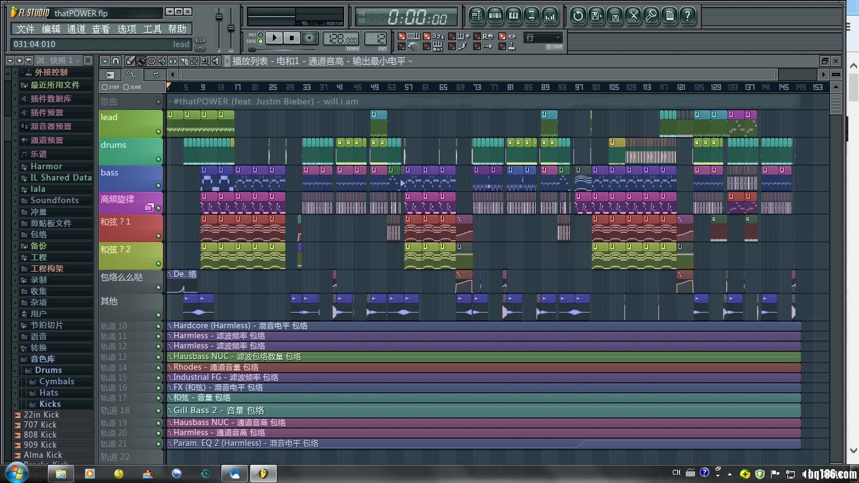Open the 工具 menu

coord(152,29)
